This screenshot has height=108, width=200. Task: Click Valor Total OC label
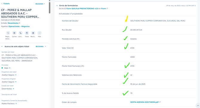[68, 48]
